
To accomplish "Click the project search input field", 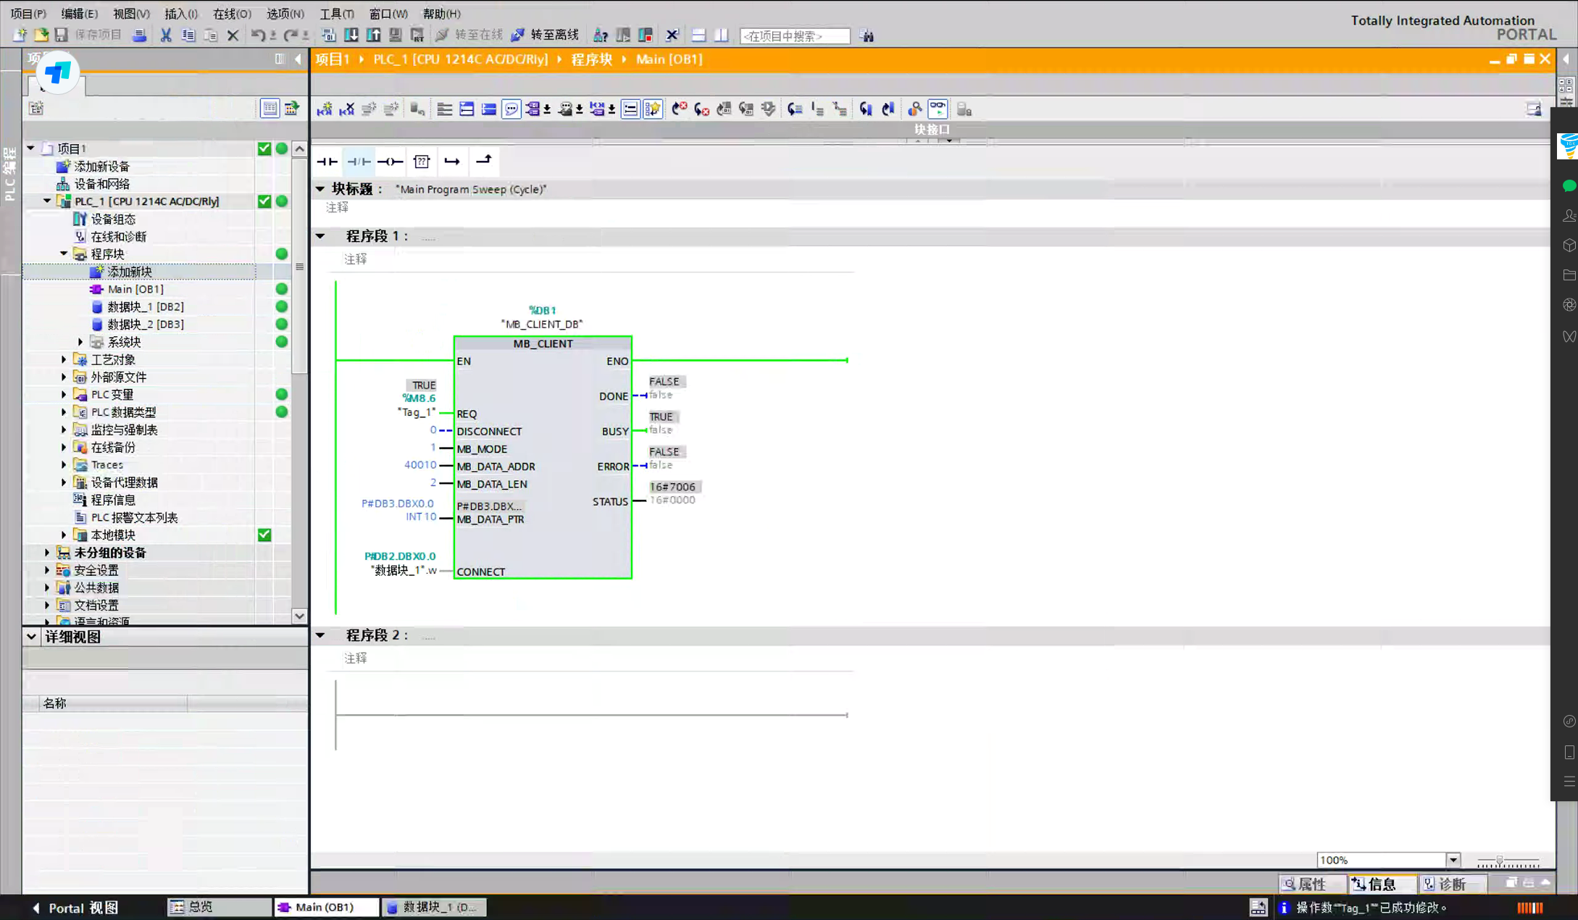I will point(795,35).
